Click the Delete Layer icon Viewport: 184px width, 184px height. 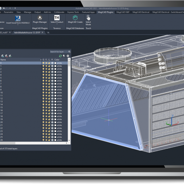coord(6,56)
